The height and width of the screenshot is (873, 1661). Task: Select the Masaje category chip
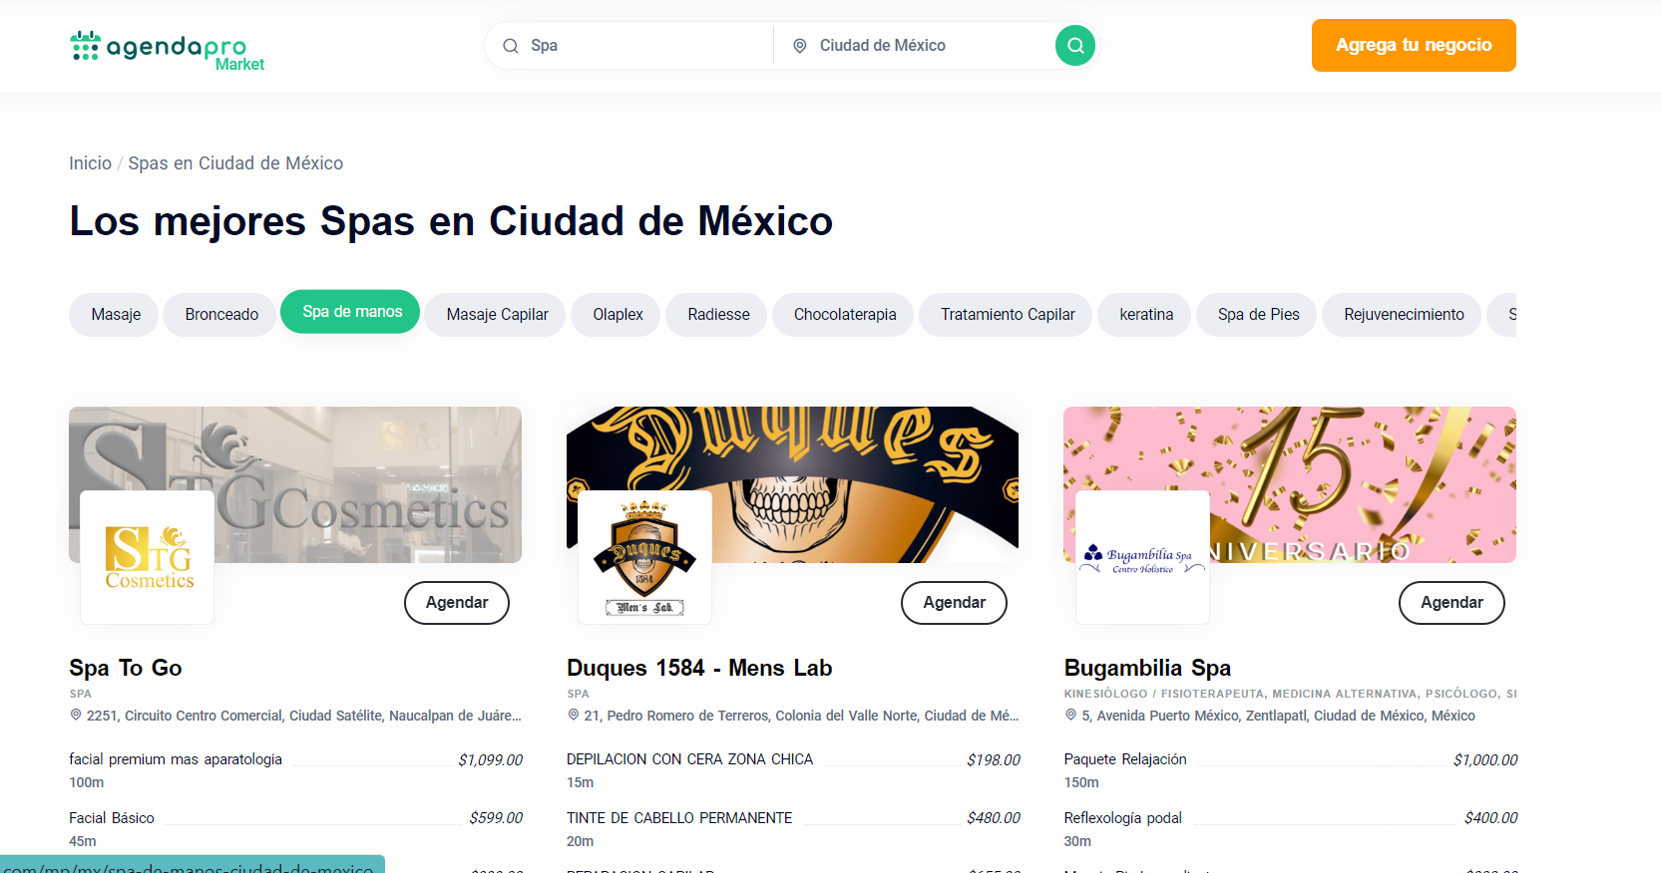116,315
